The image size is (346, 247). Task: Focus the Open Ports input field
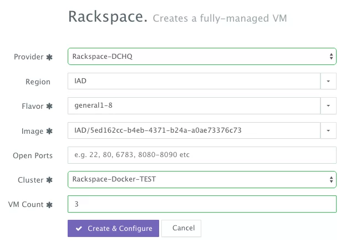pyautogui.click(x=202, y=155)
